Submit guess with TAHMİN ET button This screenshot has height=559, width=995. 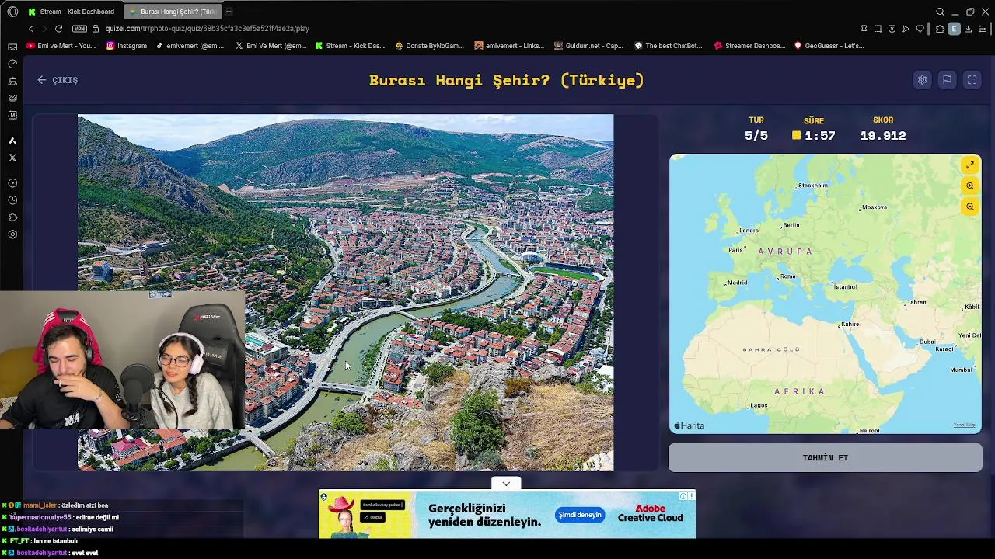coord(826,458)
